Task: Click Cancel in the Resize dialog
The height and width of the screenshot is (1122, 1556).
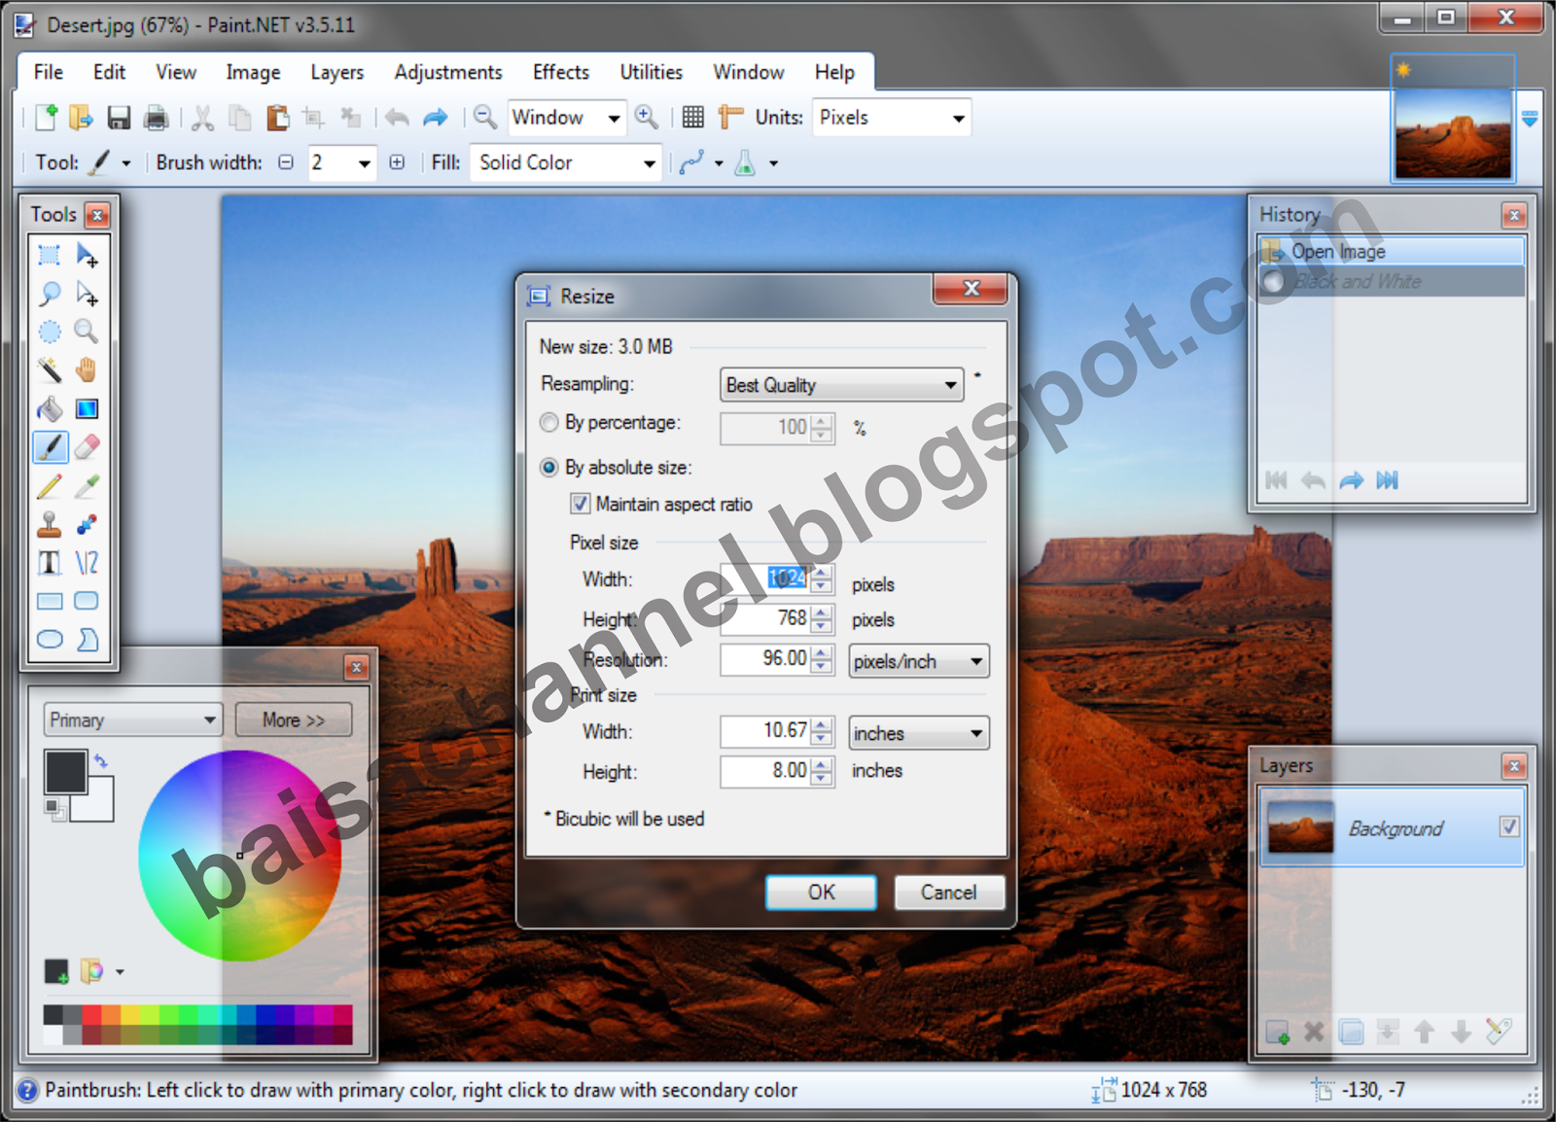Action: [949, 893]
